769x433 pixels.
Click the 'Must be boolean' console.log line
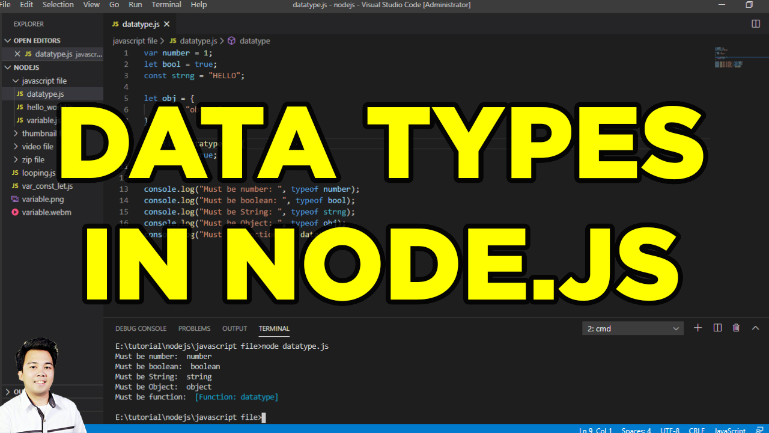coord(249,200)
